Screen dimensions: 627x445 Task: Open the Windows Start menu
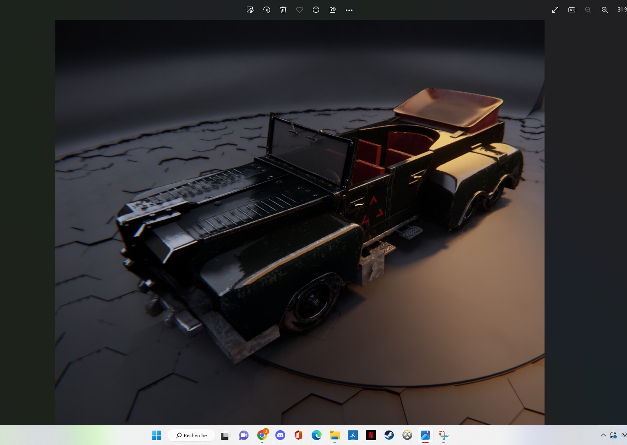(157, 435)
